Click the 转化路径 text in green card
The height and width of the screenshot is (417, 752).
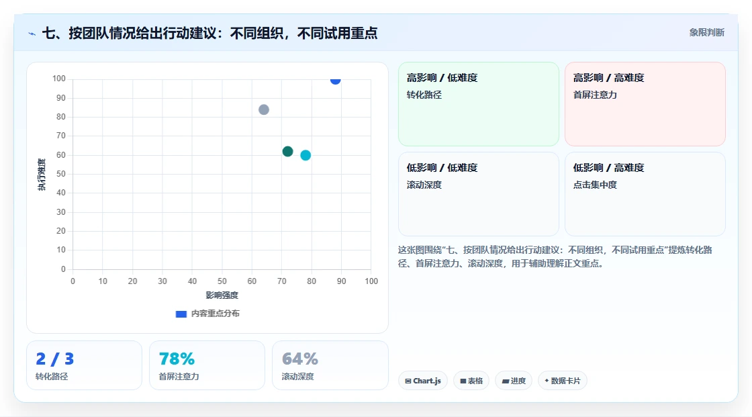(x=424, y=95)
